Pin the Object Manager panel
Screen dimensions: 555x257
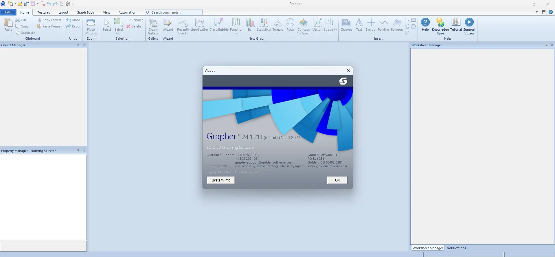(x=78, y=45)
